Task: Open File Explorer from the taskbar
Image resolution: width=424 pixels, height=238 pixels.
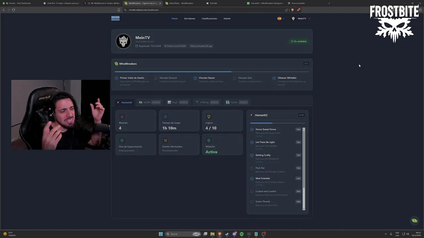Action: pos(212,234)
